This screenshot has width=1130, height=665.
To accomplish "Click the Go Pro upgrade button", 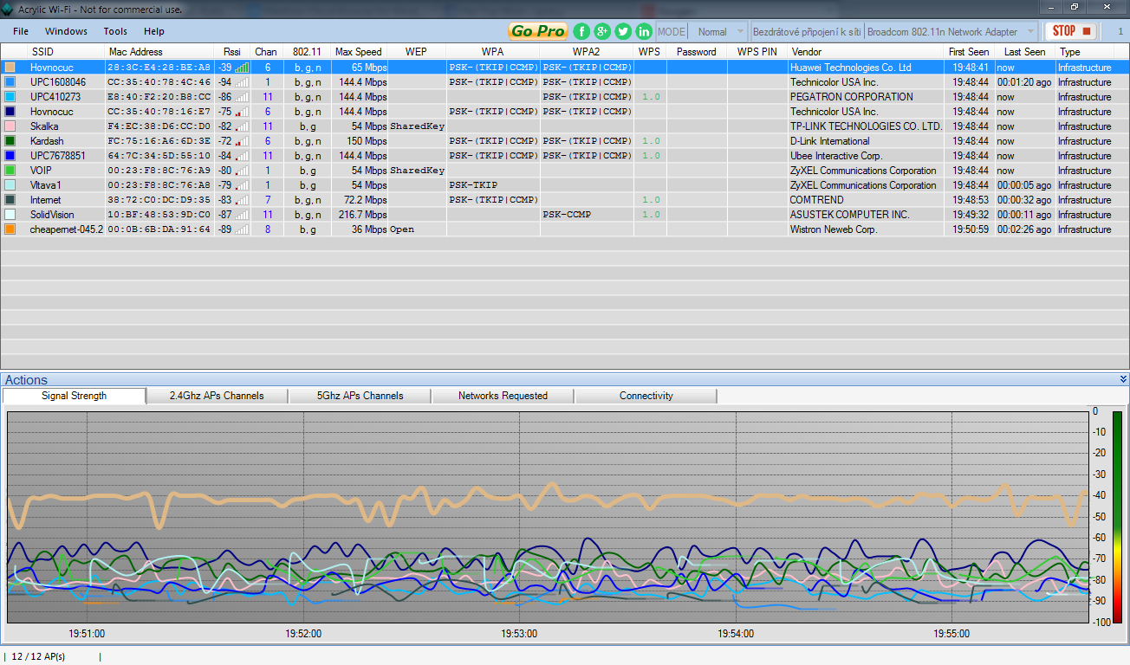I will [538, 31].
